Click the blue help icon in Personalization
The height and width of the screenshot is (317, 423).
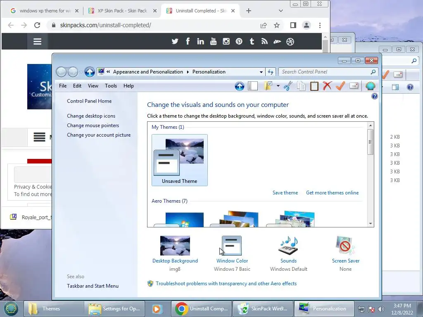coord(374,96)
